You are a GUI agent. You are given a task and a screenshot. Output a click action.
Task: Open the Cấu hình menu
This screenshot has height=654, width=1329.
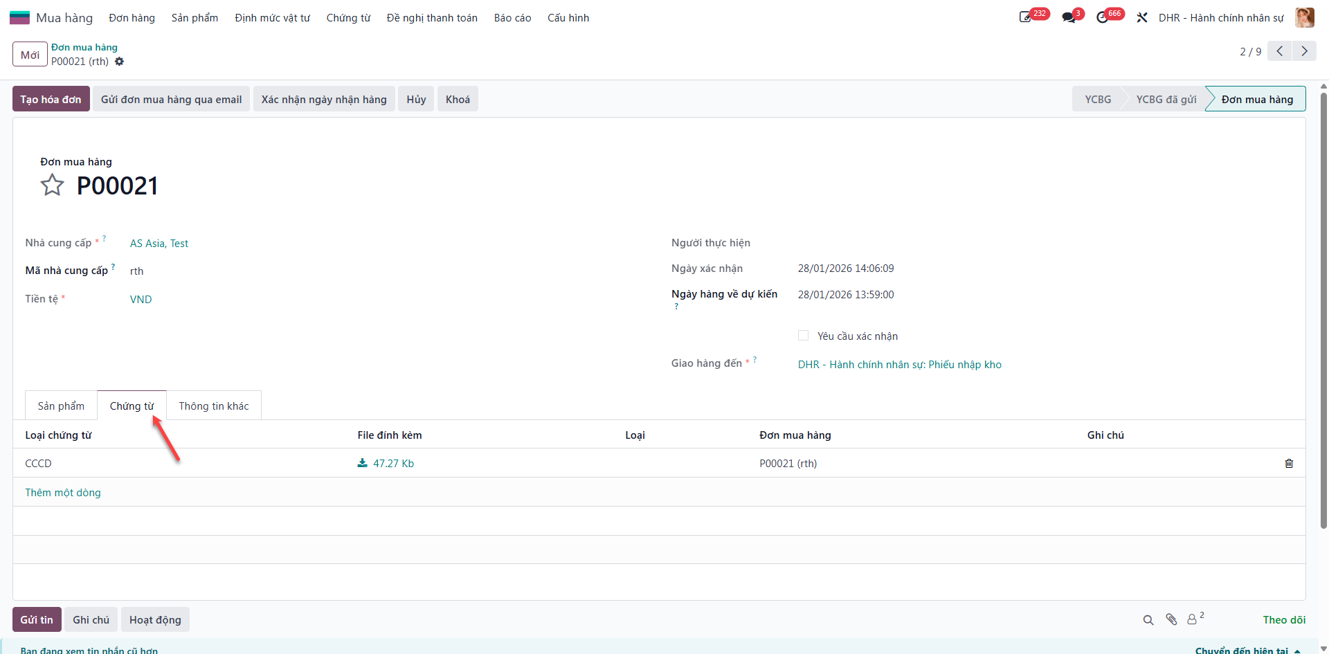[568, 18]
